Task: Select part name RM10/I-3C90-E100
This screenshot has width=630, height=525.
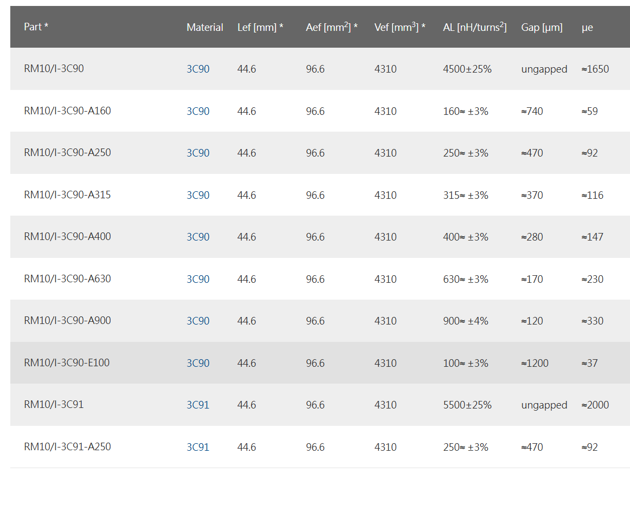Action: coord(67,363)
